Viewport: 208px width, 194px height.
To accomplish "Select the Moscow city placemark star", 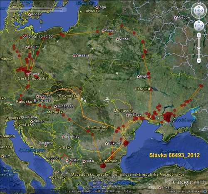I will click(176, 17).
